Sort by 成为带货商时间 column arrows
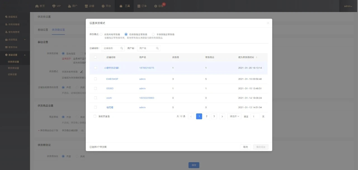The image size is (358, 170). 256,57
